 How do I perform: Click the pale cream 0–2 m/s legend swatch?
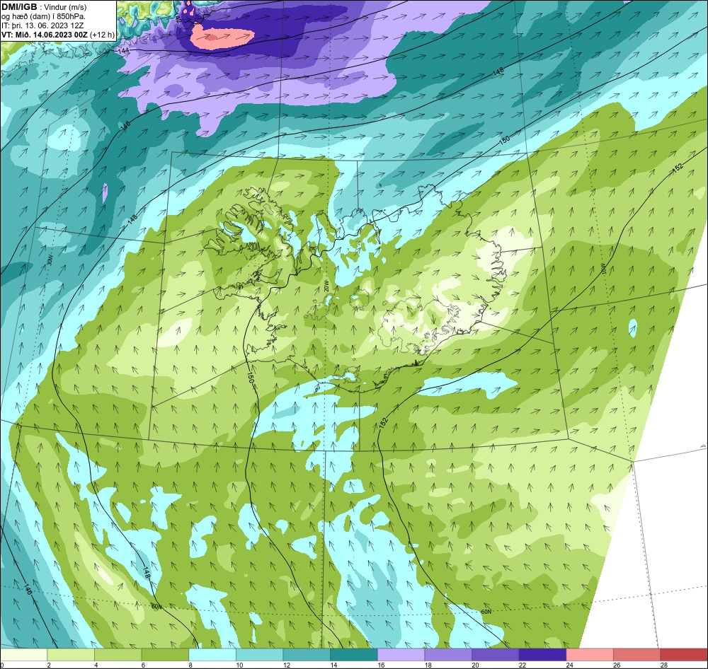point(23,655)
